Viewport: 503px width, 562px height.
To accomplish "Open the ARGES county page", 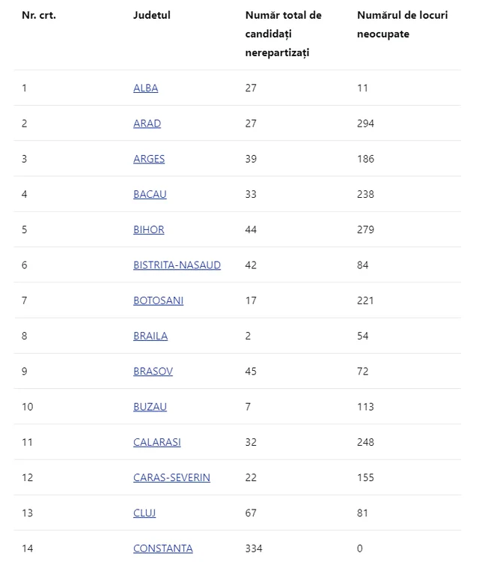I will [x=149, y=159].
